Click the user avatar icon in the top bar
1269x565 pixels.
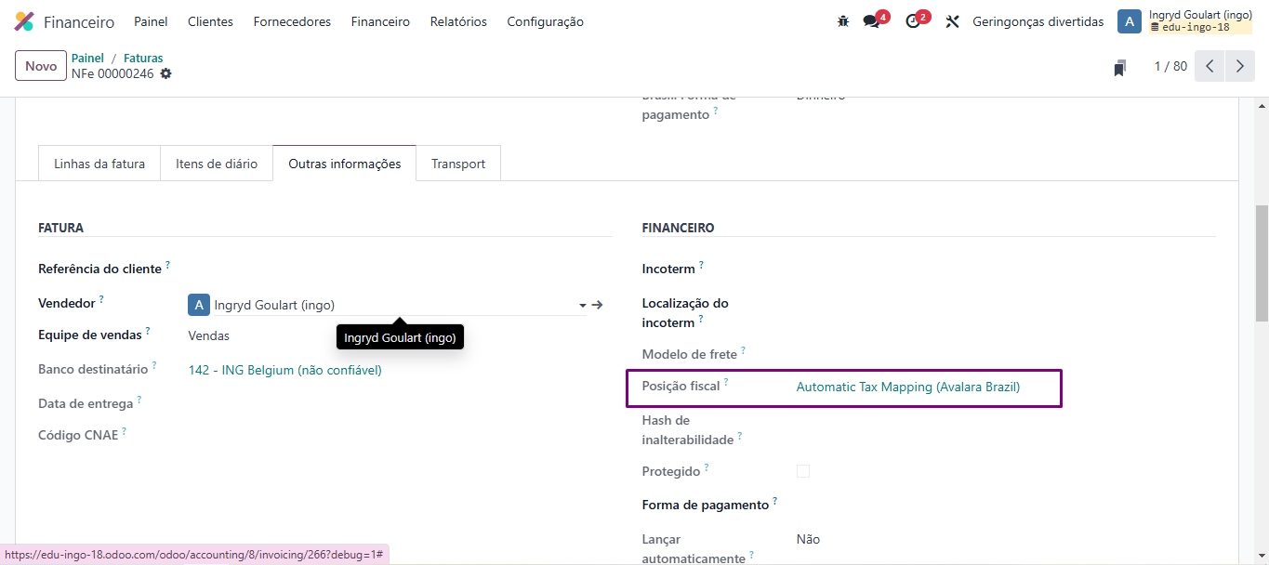click(1130, 21)
